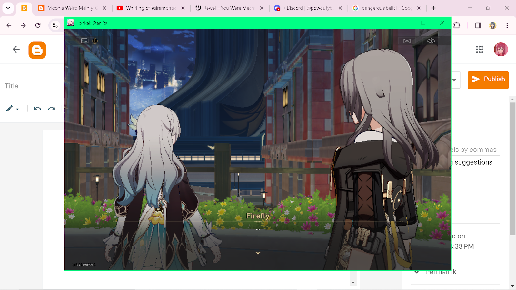516x290 pixels.
Task: Hide the game interface with the eye icon
Action: [x=431, y=41]
